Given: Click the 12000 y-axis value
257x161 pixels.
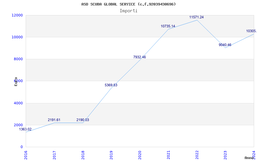Looking at the screenshot, I should click(17, 15).
